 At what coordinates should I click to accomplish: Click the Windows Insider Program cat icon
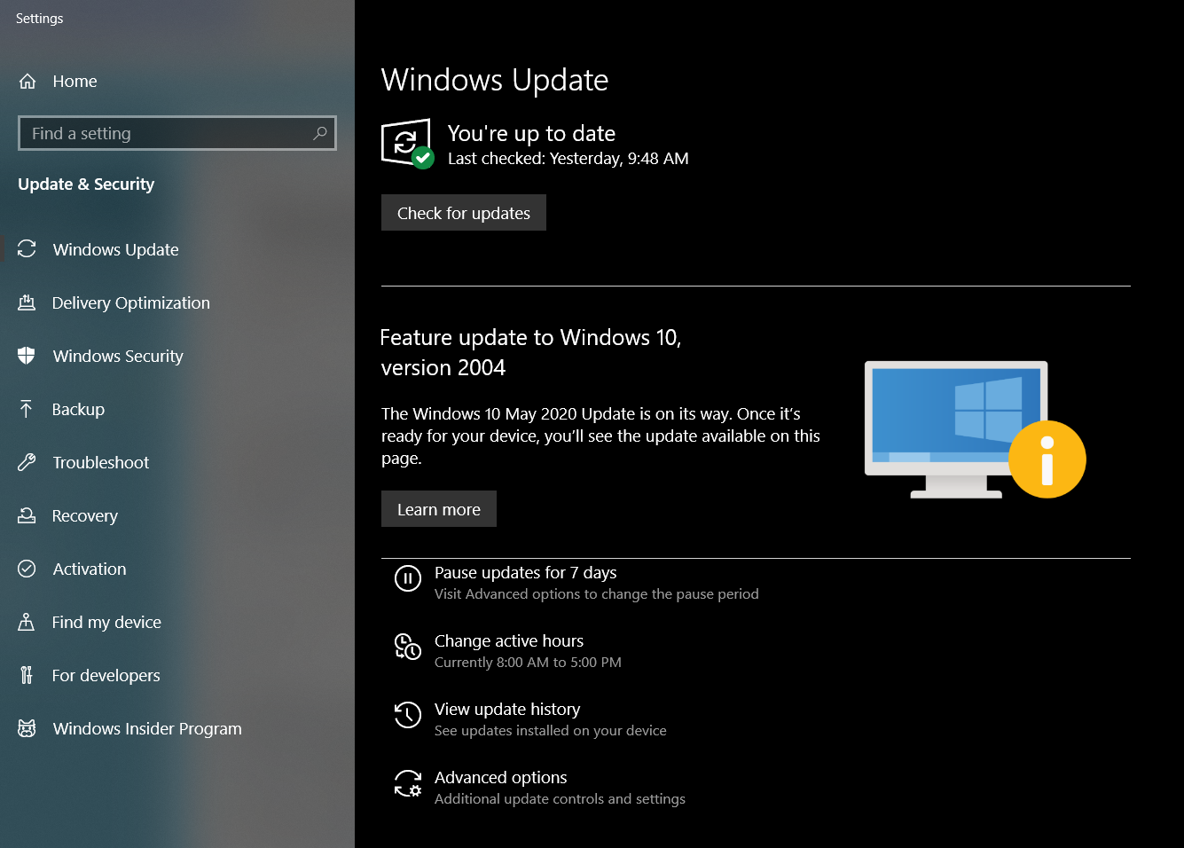click(27, 728)
